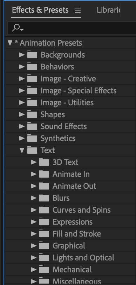Click the Synthetics folder icon
136x285 pixels.
click(x=32, y=138)
